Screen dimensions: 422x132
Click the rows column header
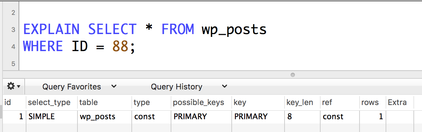pyautogui.click(x=372, y=103)
